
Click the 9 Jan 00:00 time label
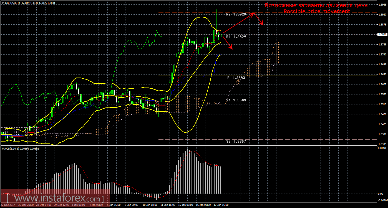131,205
